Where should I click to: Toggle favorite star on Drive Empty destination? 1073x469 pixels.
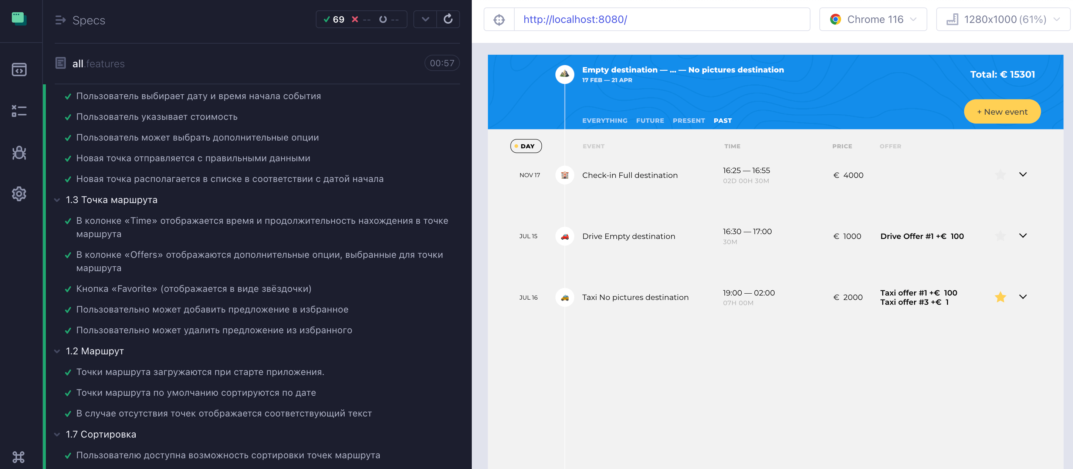coord(1000,236)
